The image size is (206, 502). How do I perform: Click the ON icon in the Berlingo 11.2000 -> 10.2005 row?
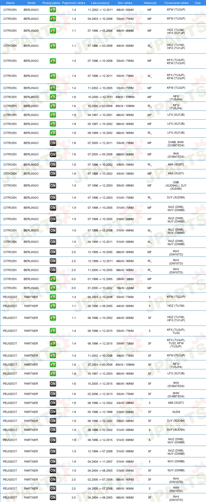tap(53, 270)
